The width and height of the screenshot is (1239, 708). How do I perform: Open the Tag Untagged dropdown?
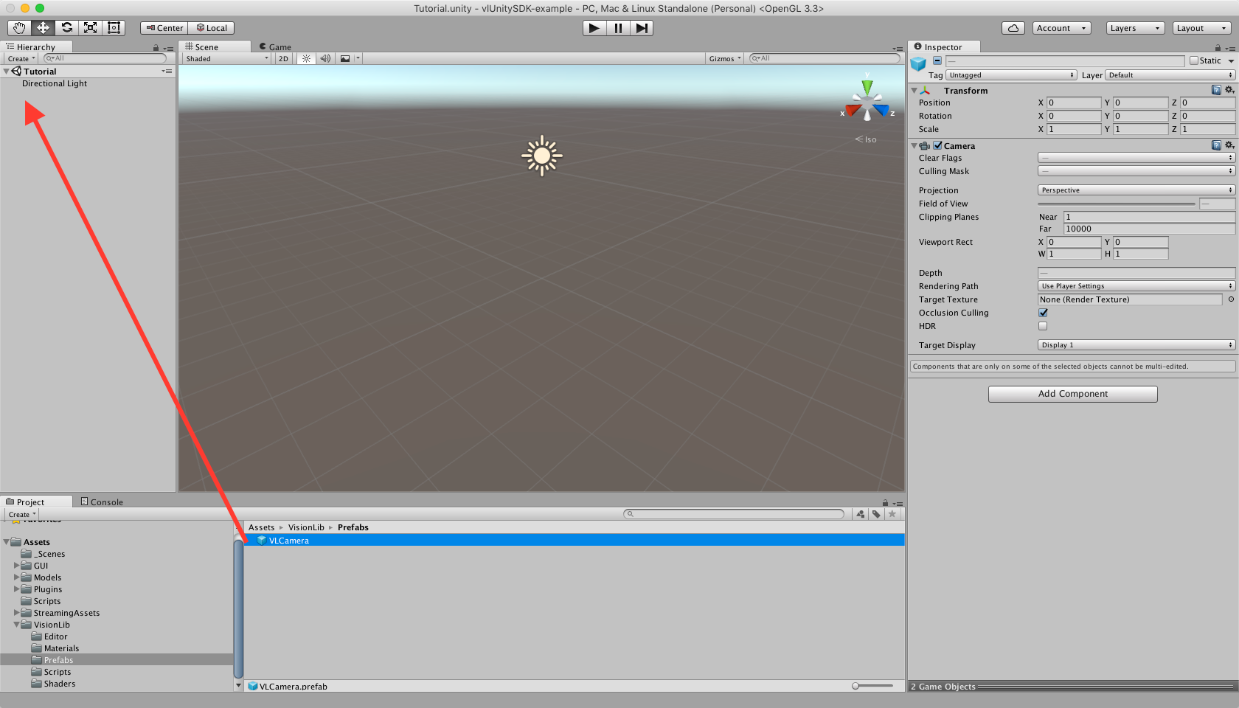1011,75
